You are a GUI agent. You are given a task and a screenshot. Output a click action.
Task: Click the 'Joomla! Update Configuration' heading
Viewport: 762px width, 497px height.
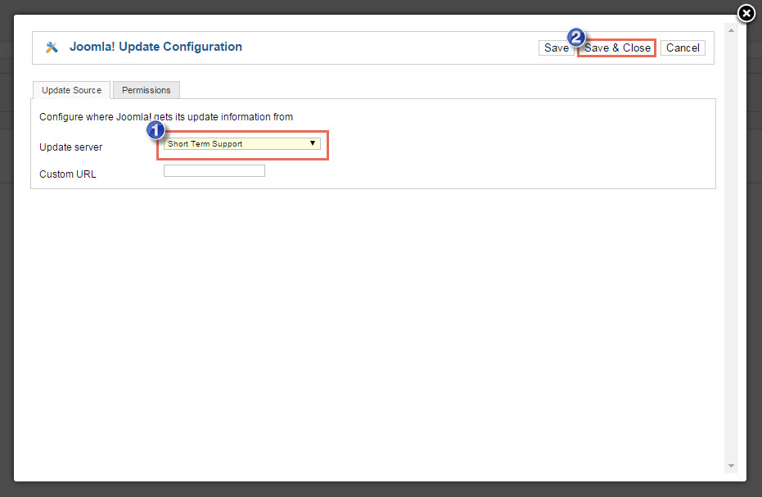point(156,47)
